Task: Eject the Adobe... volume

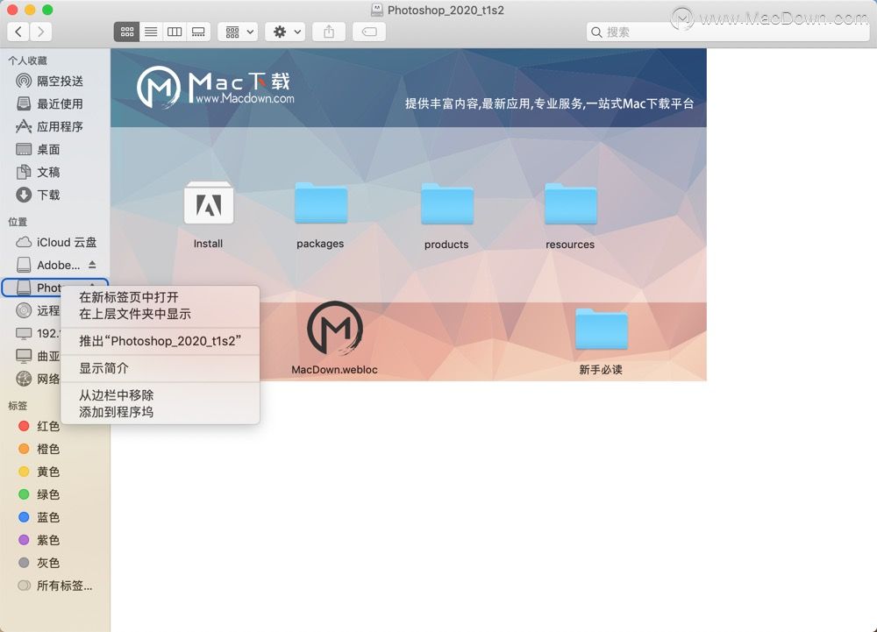Action: [92, 265]
